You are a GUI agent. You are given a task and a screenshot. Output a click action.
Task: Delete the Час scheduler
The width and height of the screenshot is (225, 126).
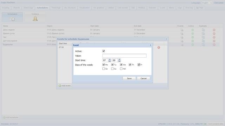pos(214,37)
